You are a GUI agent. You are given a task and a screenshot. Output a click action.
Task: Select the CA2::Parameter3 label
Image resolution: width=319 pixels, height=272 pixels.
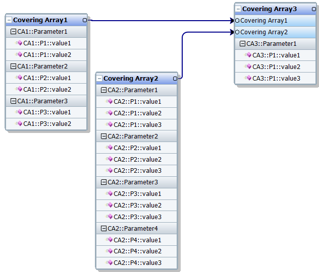[133, 182]
